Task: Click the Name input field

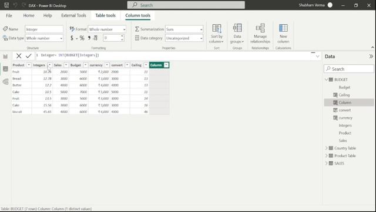Action: pos(44,29)
